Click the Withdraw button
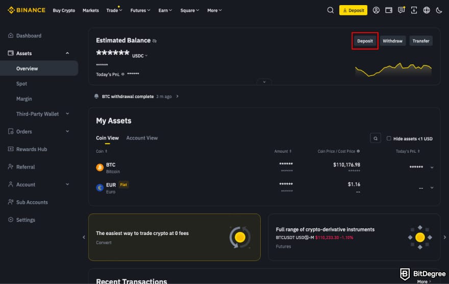 (x=392, y=41)
